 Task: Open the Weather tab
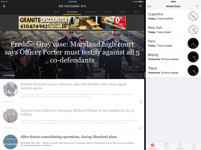pyautogui.click(x=123, y=12)
